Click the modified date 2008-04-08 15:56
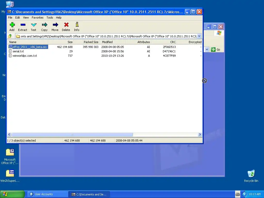The height and width of the screenshot is (198, 264). 112,51
